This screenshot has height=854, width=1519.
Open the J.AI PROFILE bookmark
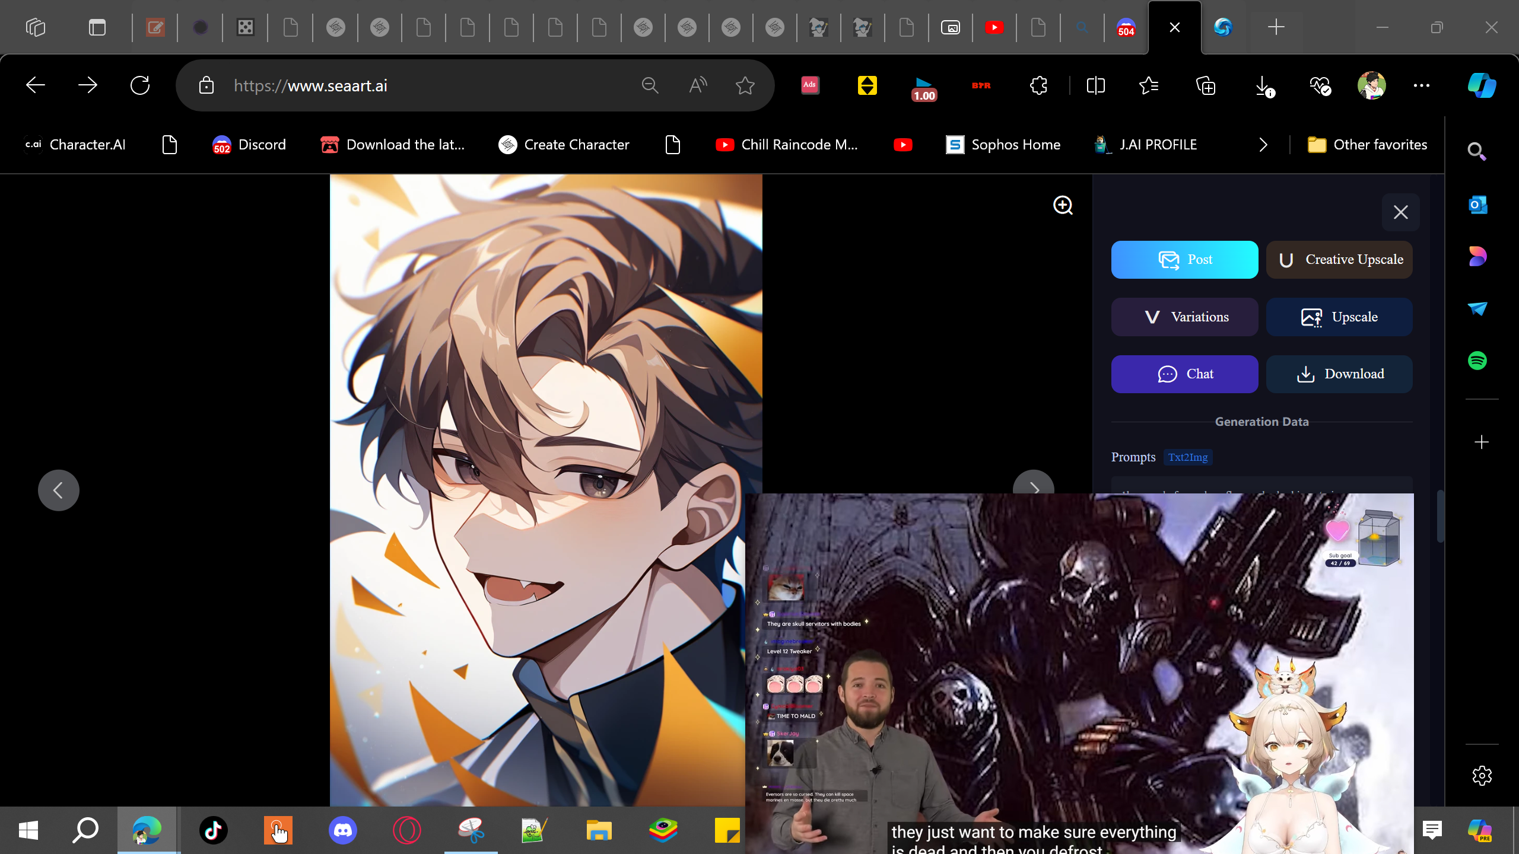(1145, 145)
